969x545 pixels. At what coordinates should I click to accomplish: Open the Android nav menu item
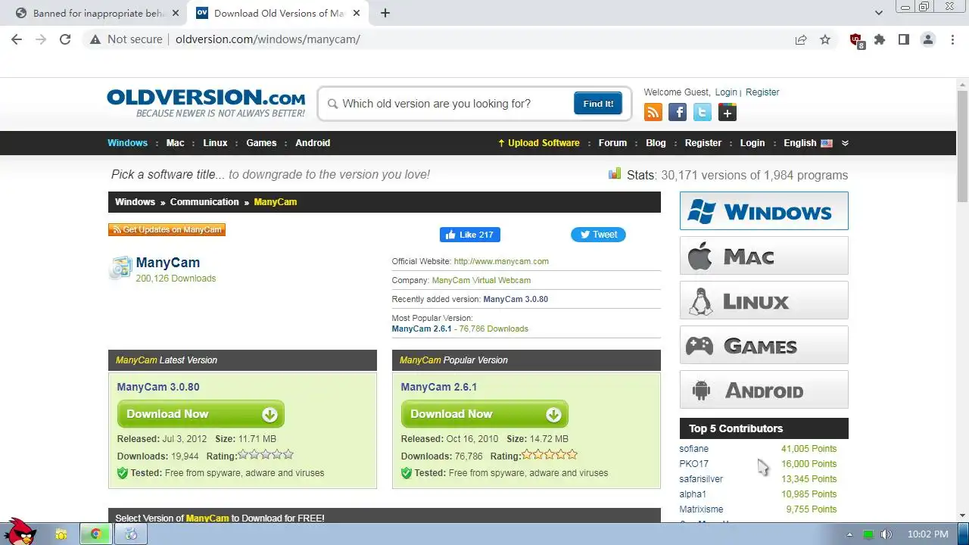[313, 143]
